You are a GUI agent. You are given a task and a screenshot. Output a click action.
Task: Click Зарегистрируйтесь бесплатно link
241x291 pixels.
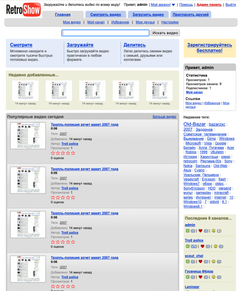[x=209, y=48]
